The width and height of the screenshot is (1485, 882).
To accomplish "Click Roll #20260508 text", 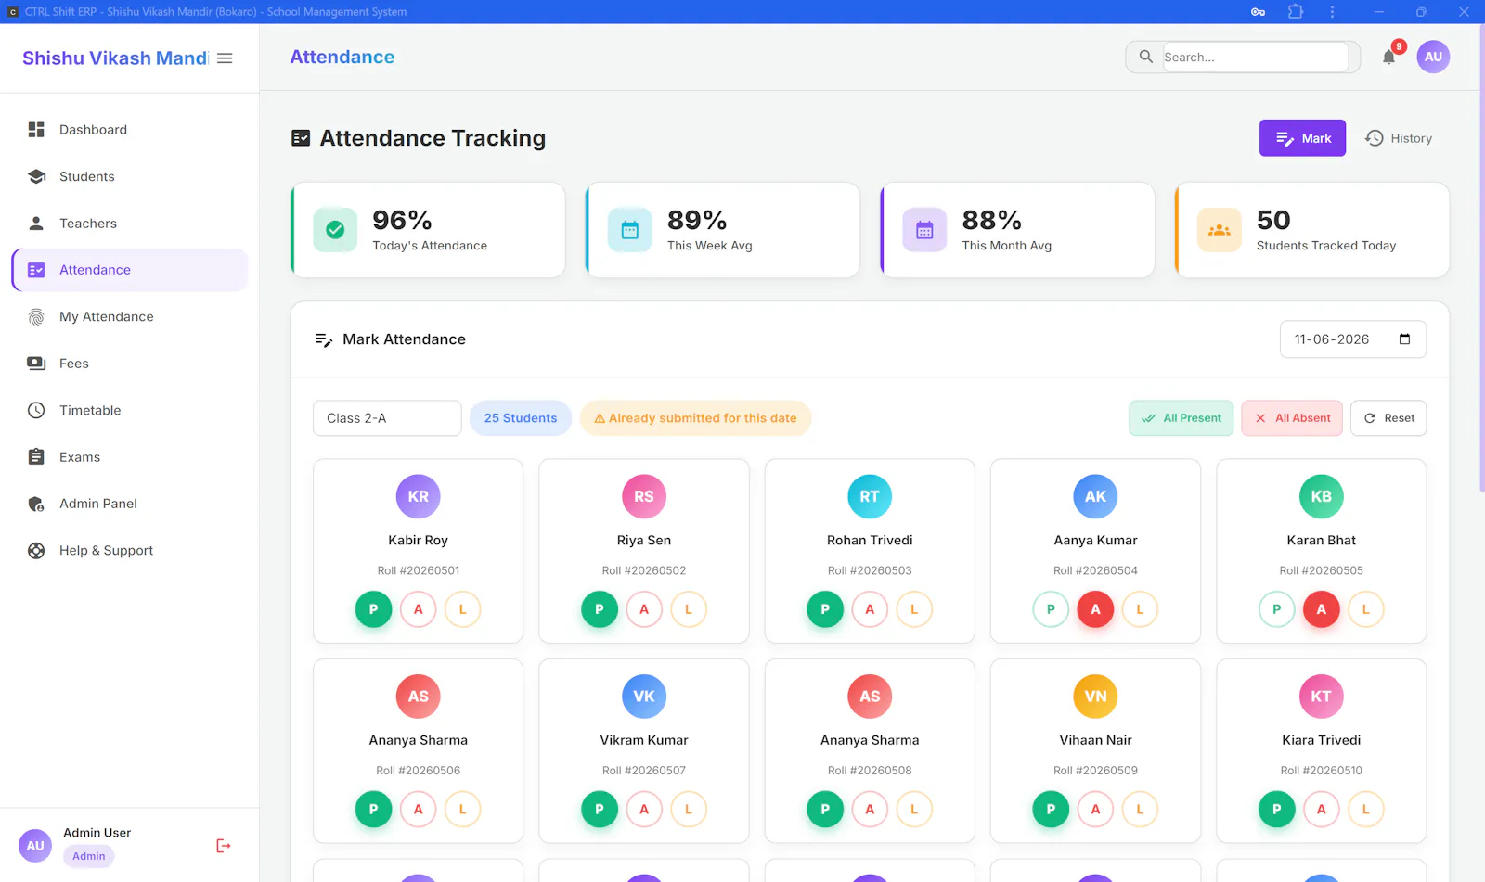I will (x=870, y=771).
